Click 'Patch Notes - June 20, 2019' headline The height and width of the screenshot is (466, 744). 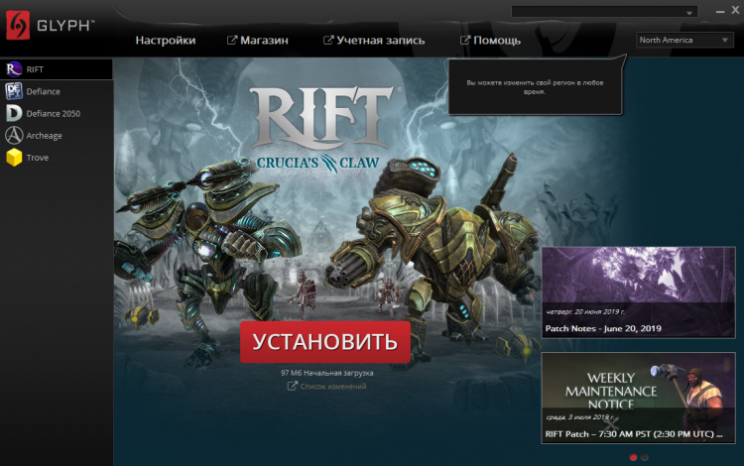tap(603, 328)
